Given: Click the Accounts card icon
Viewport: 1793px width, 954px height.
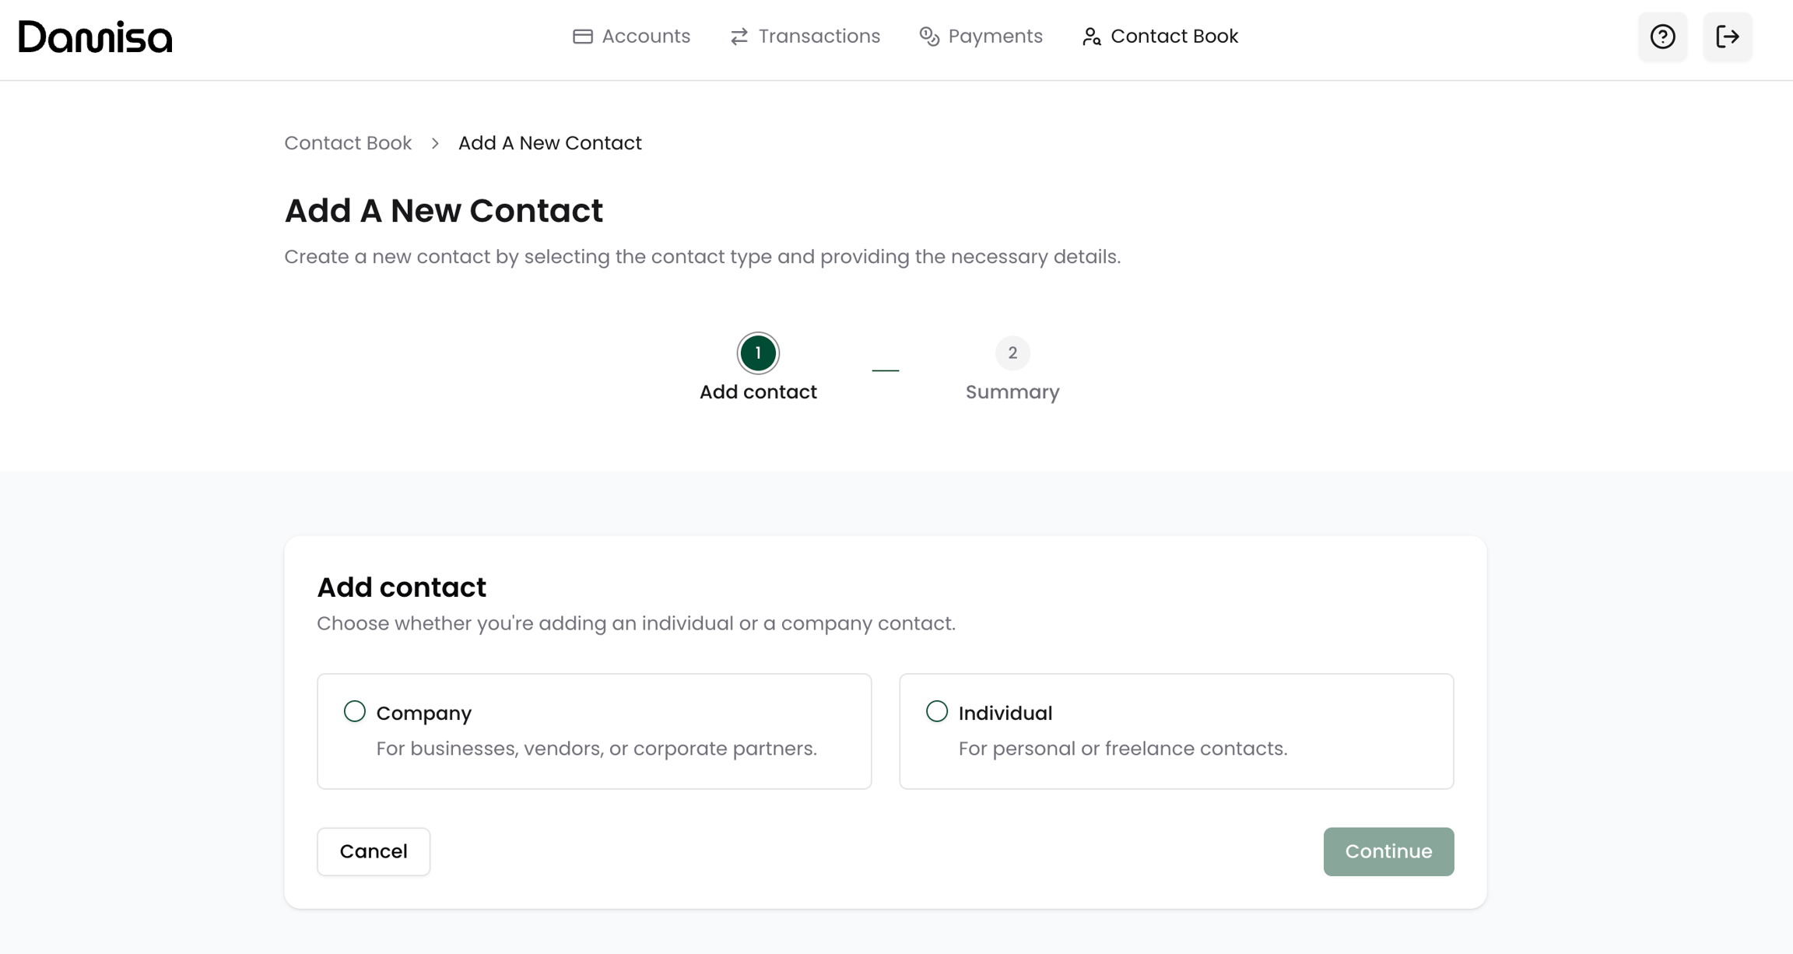Looking at the screenshot, I should point(582,37).
